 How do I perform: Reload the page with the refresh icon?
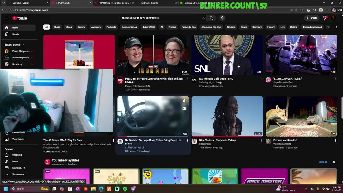(10, 10)
